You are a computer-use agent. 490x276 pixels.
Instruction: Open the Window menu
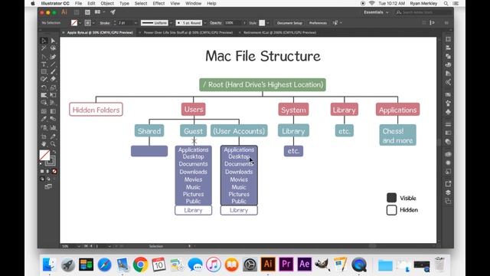[194, 3]
